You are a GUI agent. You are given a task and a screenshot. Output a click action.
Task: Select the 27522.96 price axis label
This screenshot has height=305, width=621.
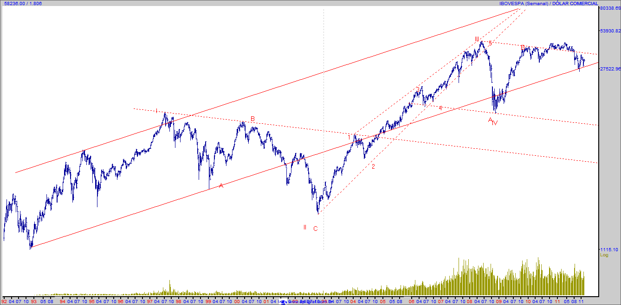pyautogui.click(x=610, y=69)
